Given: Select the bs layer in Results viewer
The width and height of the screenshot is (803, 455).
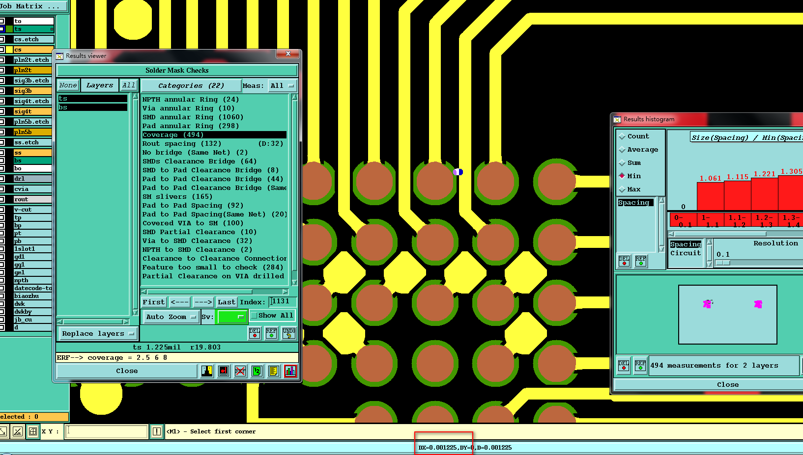Looking at the screenshot, I should [x=93, y=107].
